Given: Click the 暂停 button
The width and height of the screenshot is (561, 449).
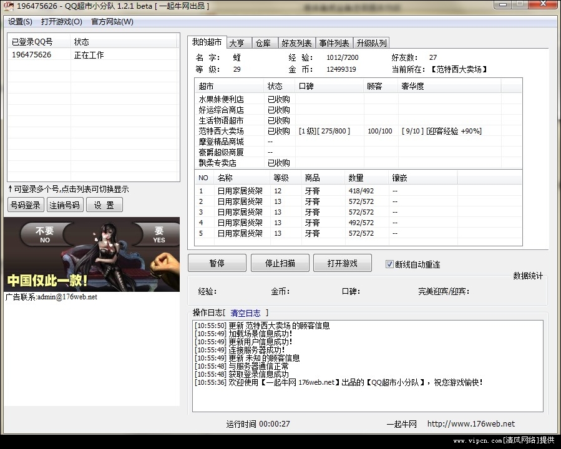Looking at the screenshot, I should 217,263.
